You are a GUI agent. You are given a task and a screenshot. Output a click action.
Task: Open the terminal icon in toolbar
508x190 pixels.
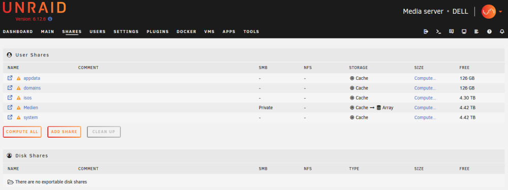coord(439,31)
